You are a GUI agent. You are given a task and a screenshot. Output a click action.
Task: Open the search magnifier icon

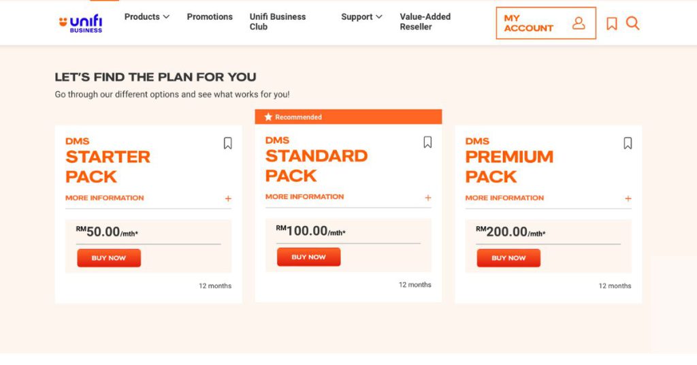click(x=632, y=23)
